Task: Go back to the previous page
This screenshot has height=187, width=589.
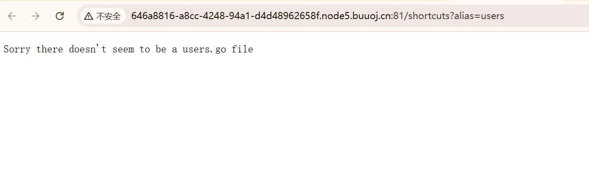Action: (x=12, y=16)
